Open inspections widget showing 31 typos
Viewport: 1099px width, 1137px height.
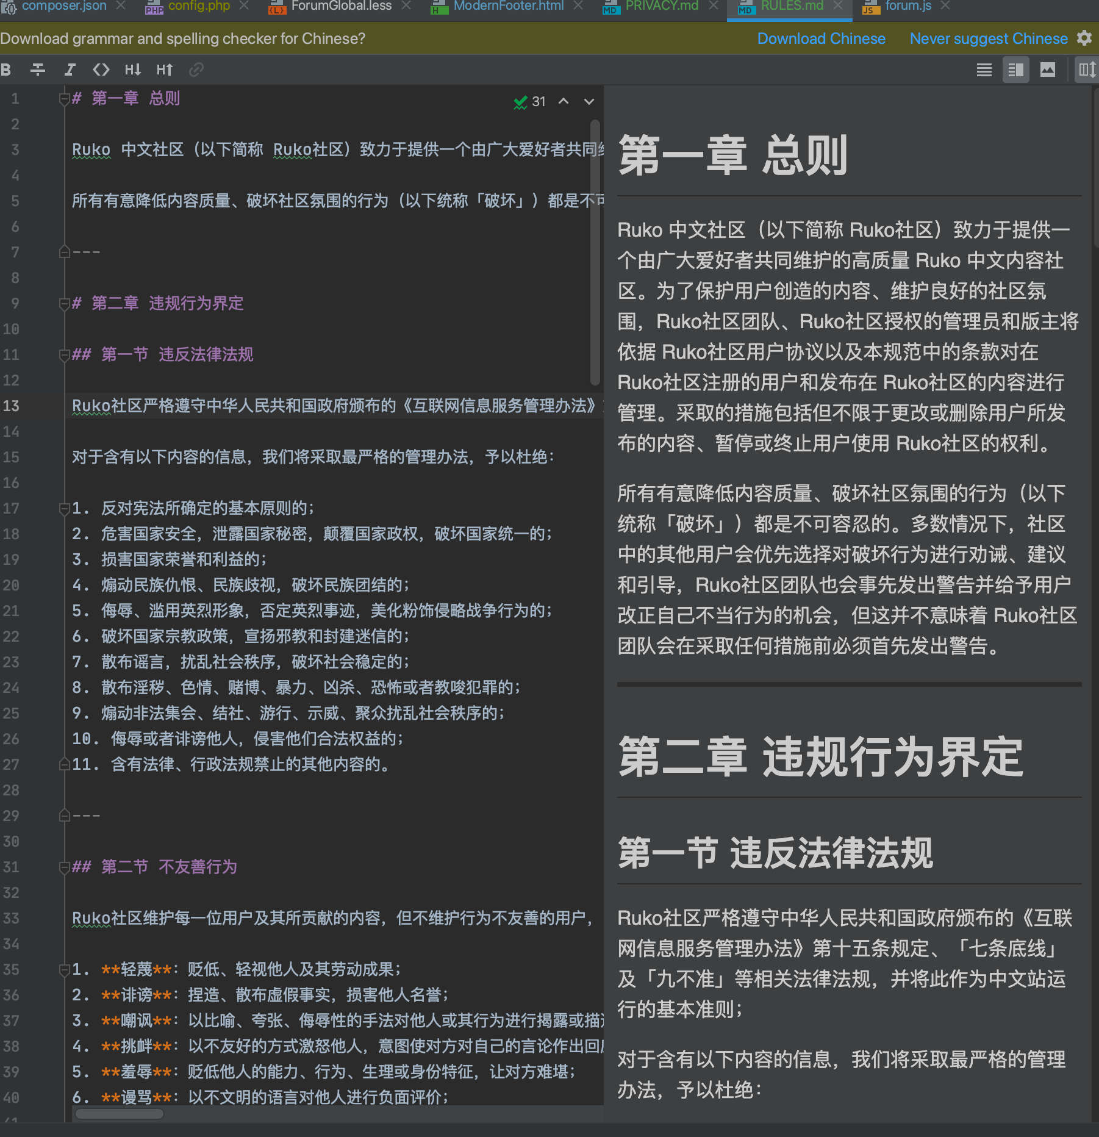pyautogui.click(x=529, y=102)
